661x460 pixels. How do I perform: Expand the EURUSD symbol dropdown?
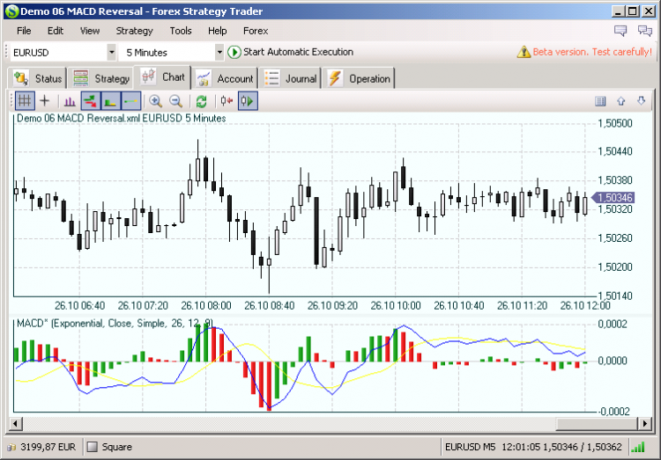pyautogui.click(x=111, y=53)
